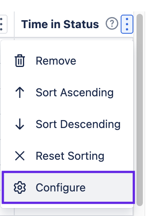Click the help question mark icon
The width and height of the screenshot is (146, 216).
click(x=112, y=23)
